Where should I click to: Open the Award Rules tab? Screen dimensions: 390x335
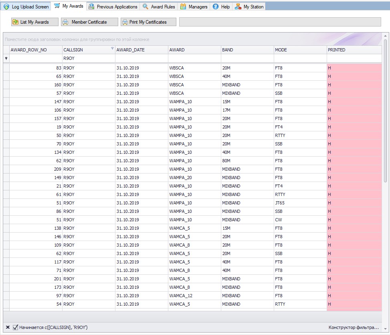163,7
